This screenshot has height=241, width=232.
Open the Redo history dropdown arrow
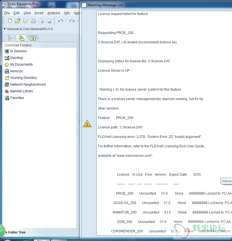pyautogui.click(x=78, y=21)
